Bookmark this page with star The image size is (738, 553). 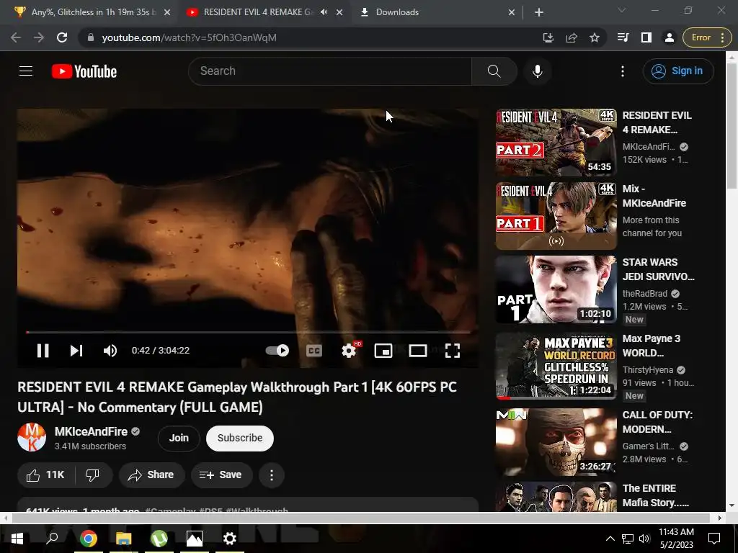pos(595,37)
